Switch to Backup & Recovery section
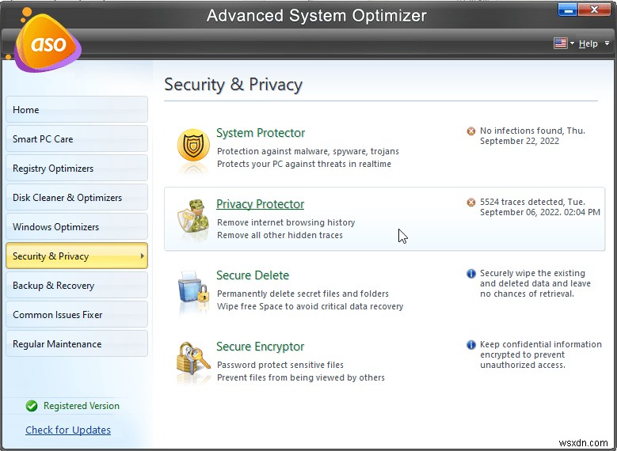 coord(76,286)
